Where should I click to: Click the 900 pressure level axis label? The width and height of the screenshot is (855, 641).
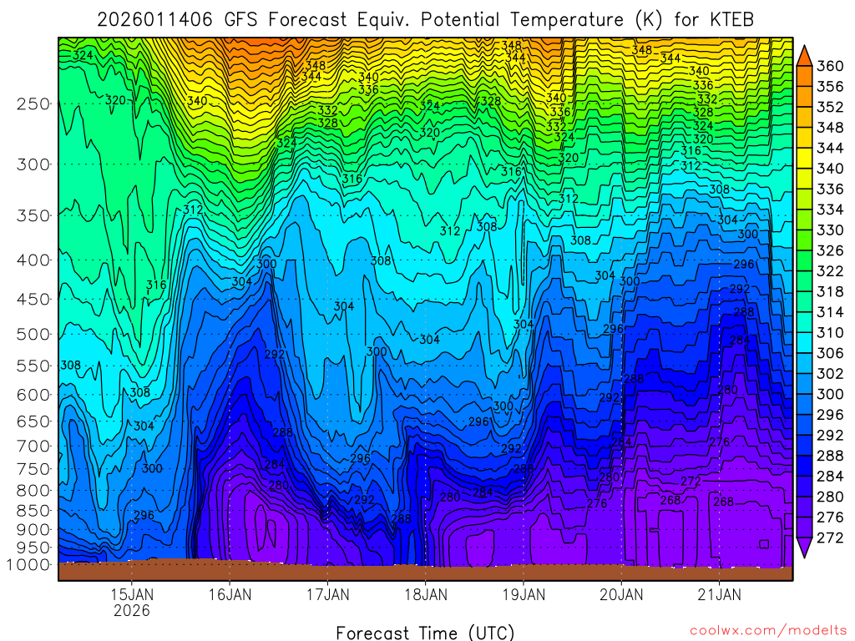tap(33, 529)
